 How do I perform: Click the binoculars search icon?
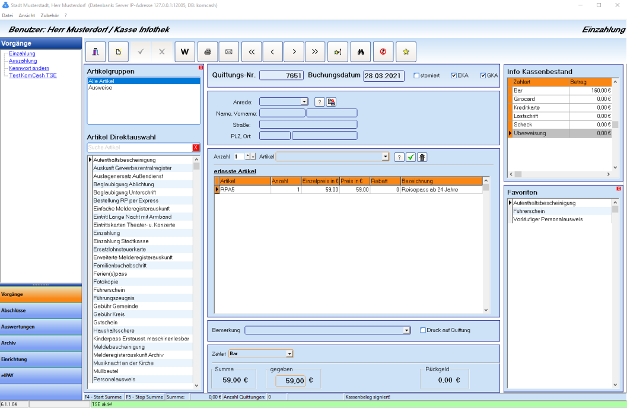coord(360,52)
